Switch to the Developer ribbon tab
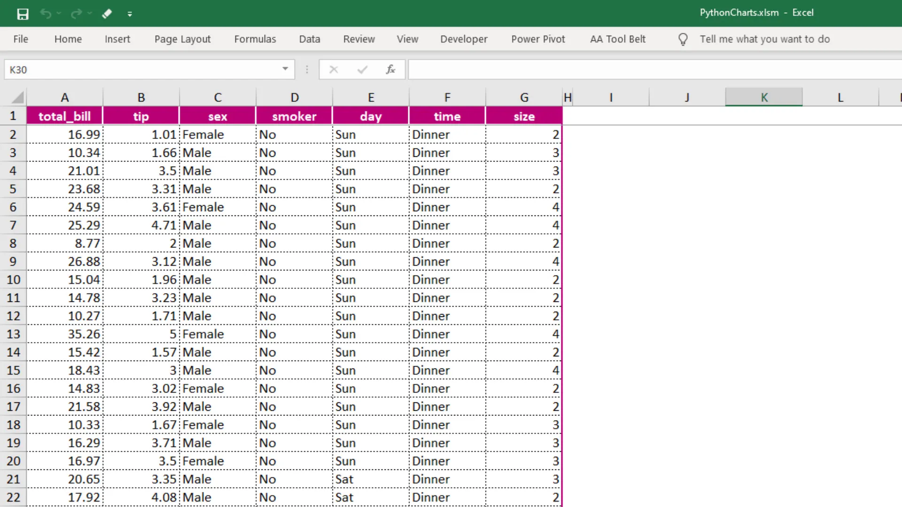The image size is (902, 507). click(x=464, y=39)
